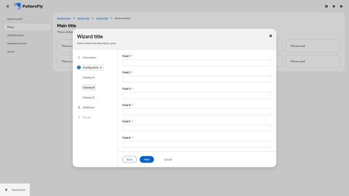Click into the Field 4 input box
The width and height of the screenshot is (349, 196).
click(x=197, y=112)
